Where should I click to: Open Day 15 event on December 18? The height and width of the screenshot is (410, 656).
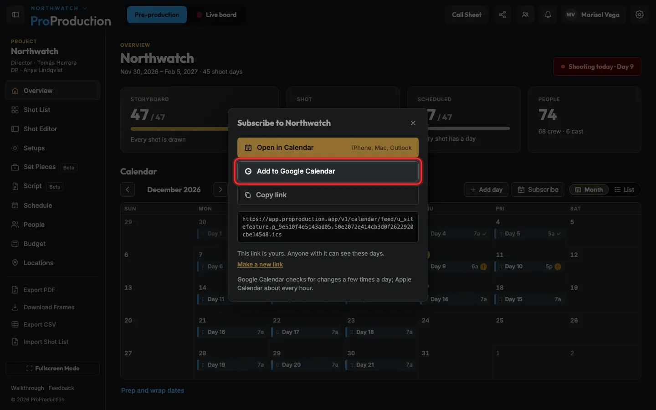point(529,299)
